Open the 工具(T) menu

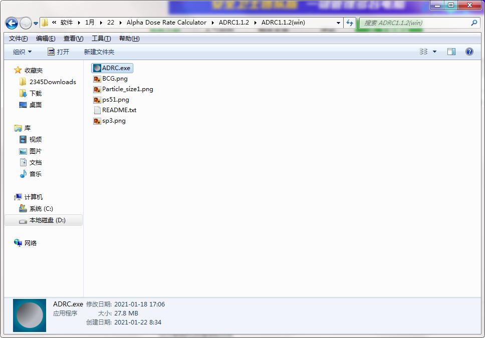point(101,39)
